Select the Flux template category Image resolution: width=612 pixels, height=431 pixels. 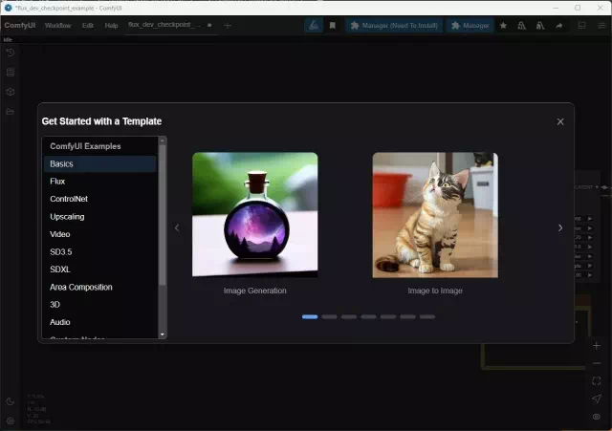58,182
